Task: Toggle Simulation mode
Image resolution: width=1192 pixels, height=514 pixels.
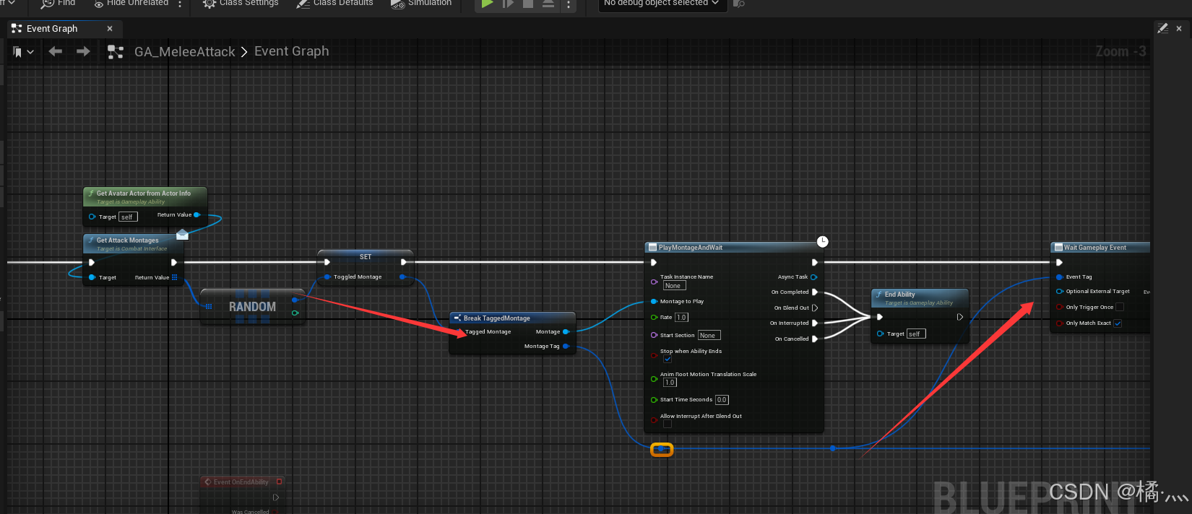Action: coord(421,4)
